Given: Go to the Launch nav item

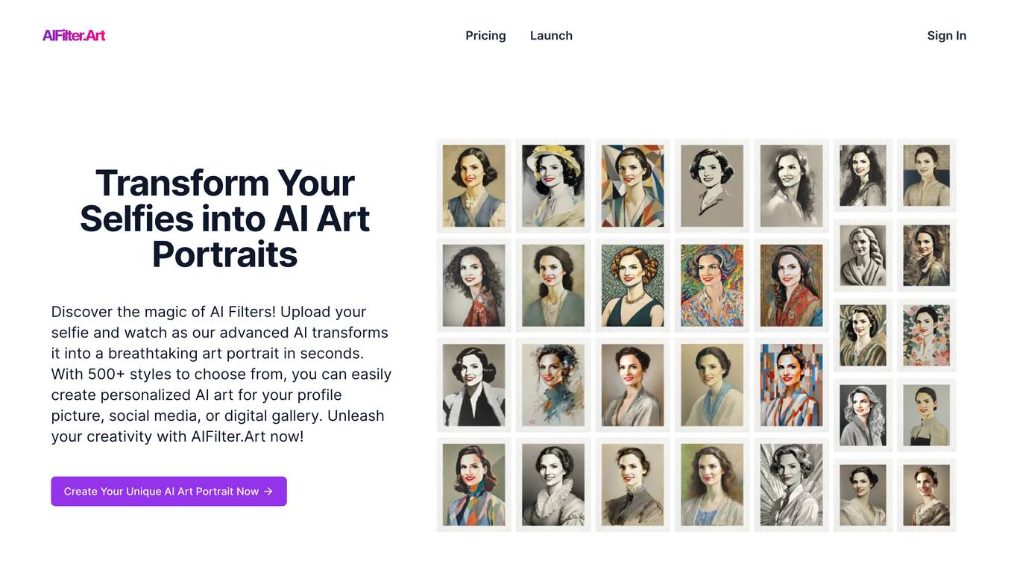Looking at the screenshot, I should [551, 35].
